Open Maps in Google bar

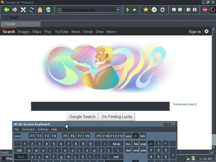[37, 32]
